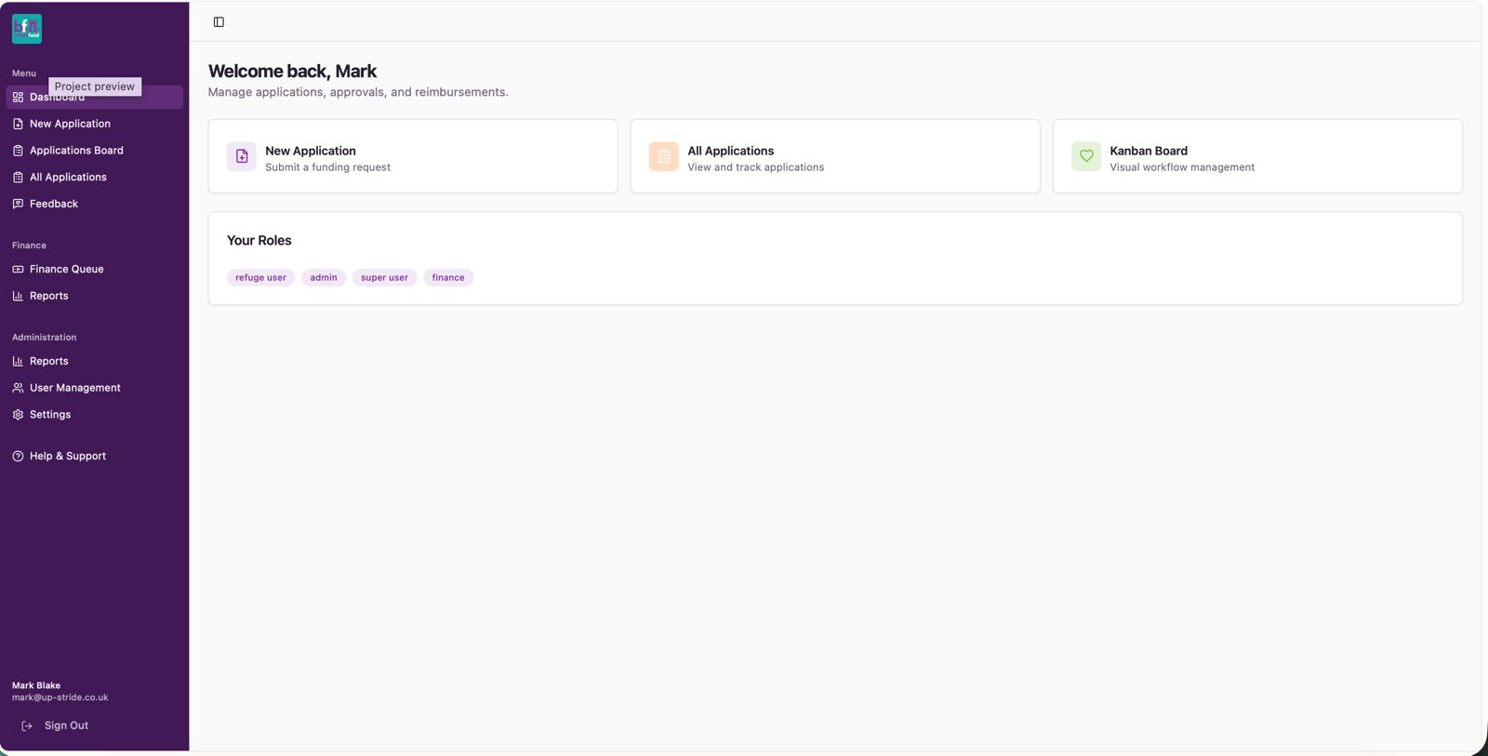Screen dimensions: 1488x756
Task: Click the Welcome back, Mark heading
Action: click(292, 72)
